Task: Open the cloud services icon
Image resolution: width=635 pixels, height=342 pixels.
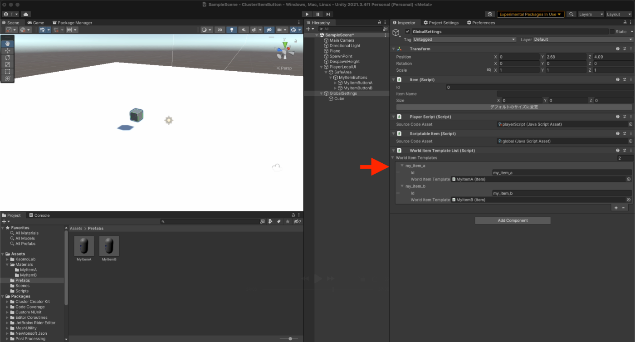Action: point(25,15)
